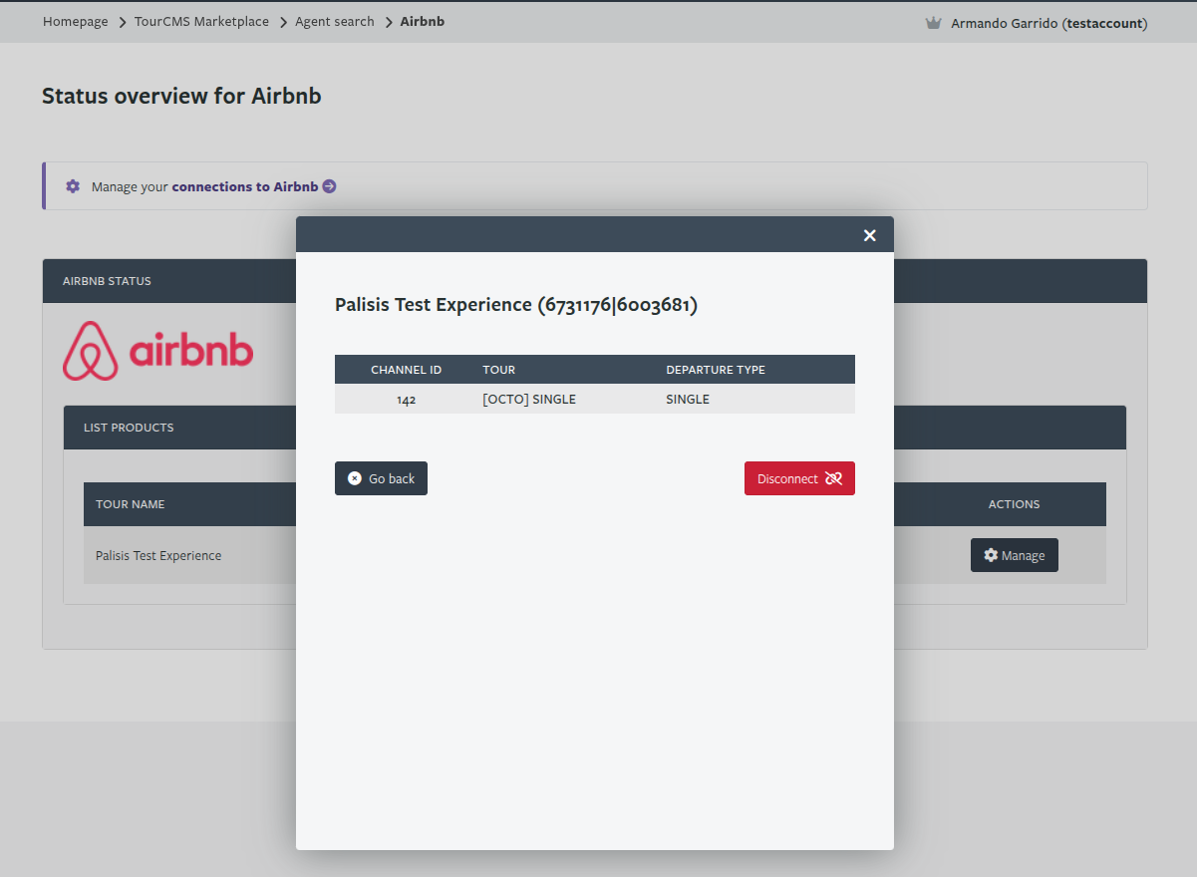Viewport: 1197px width, 877px height.
Task: Click the SINGLE departure type cell
Action: click(688, 399)
